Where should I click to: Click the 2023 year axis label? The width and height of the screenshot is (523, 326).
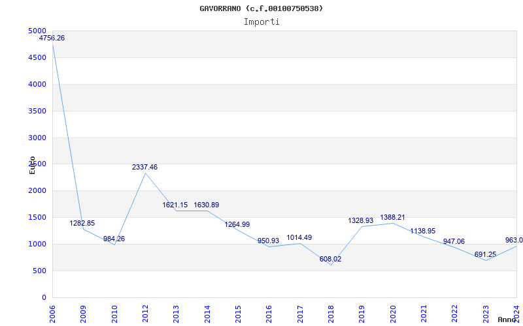486,314
